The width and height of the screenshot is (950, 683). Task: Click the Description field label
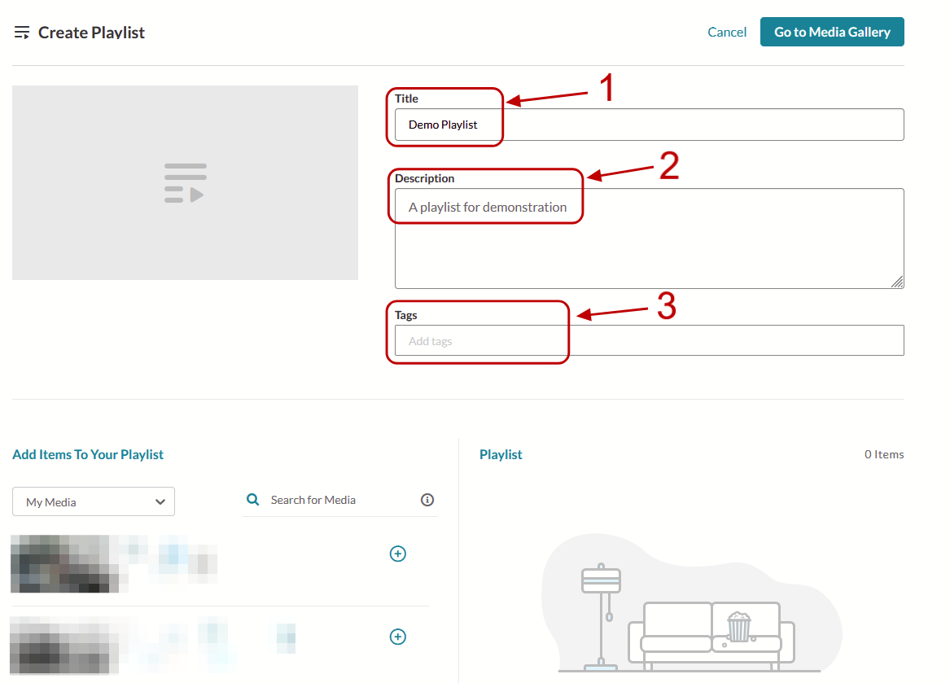pos(424,178)
